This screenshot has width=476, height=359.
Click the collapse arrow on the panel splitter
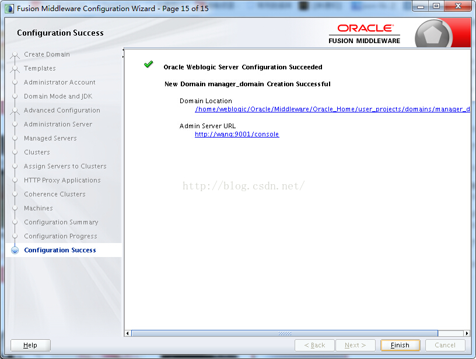point(123,50)
